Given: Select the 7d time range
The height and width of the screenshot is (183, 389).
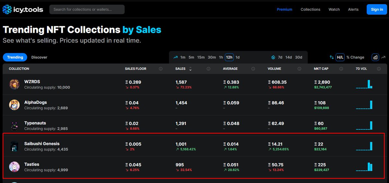Looking at the screenshot, I should (280, 57).
